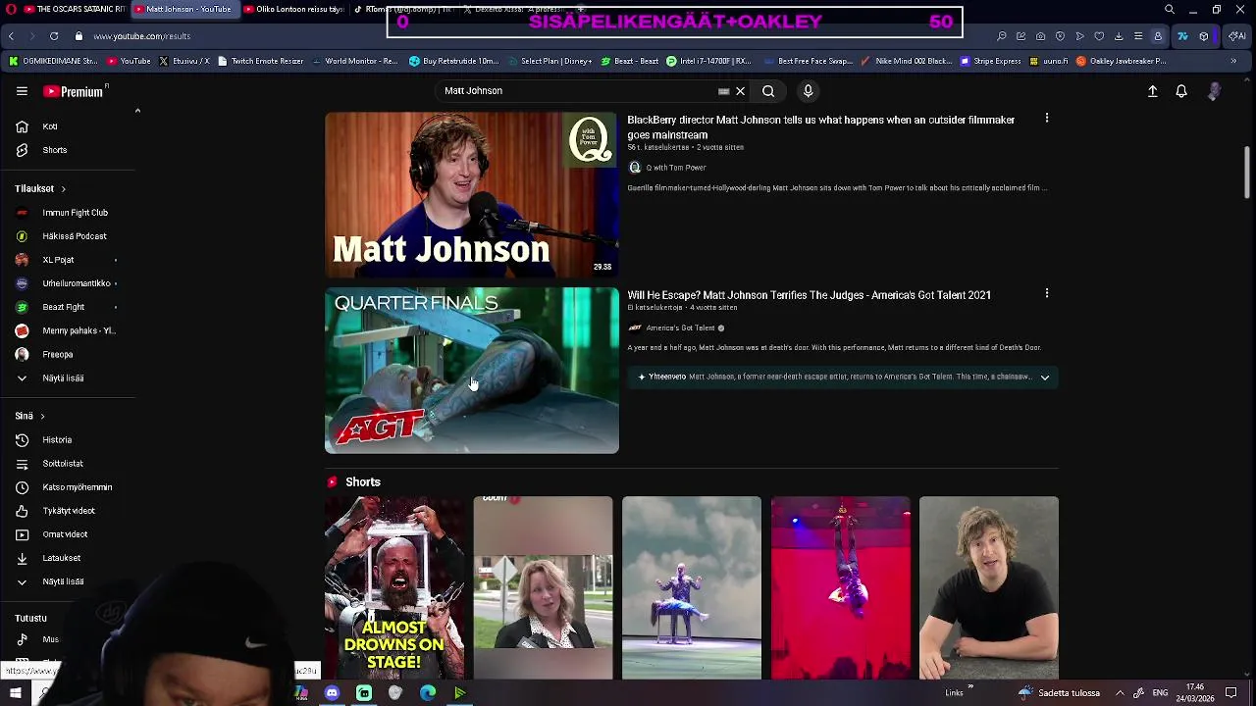Expand Näytä lisää under Sinä section
Viewport: 1256px width, 706px height.
(x=69, y=581)
